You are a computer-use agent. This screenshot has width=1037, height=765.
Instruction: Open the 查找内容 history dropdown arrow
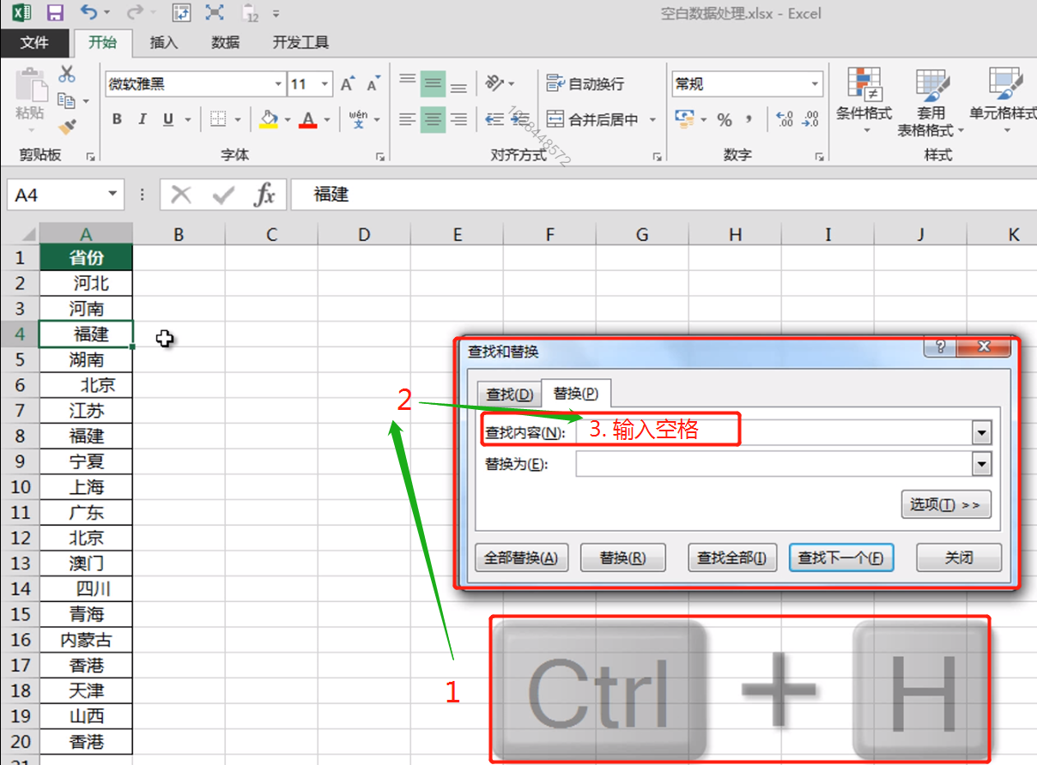(982, 433)
